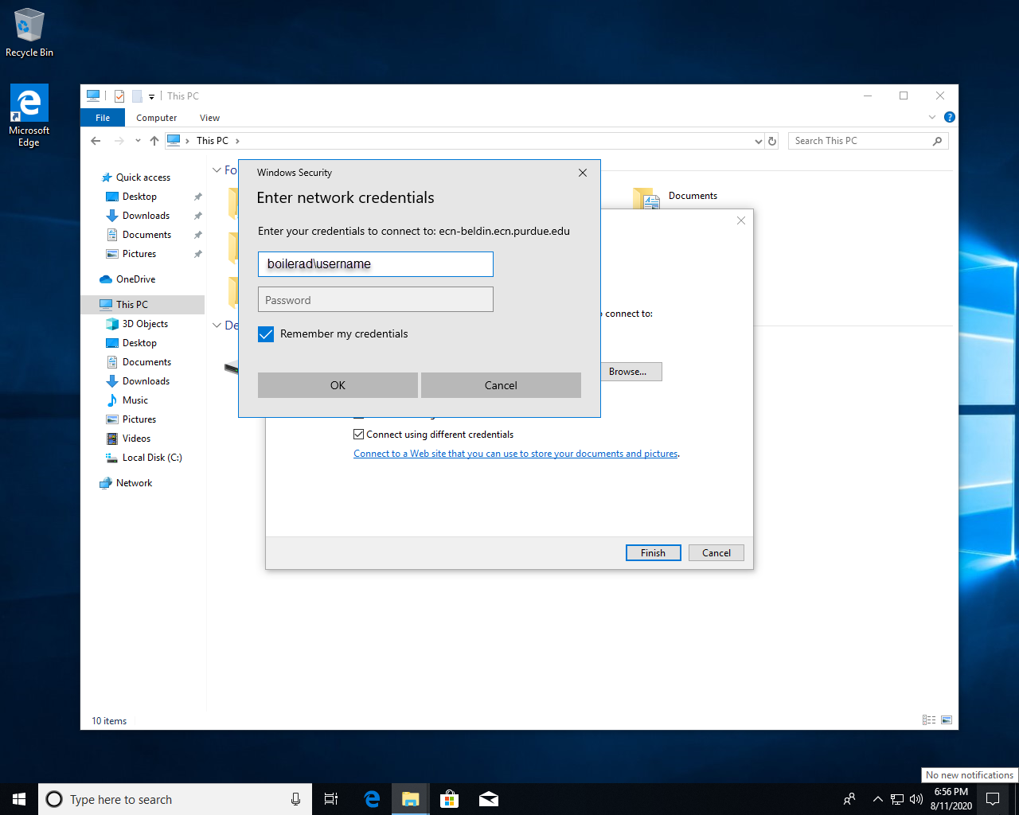Viewport: 1019px width, 815px height.
Task: Uncheck Remember my credentials
Action: [266, 334]
